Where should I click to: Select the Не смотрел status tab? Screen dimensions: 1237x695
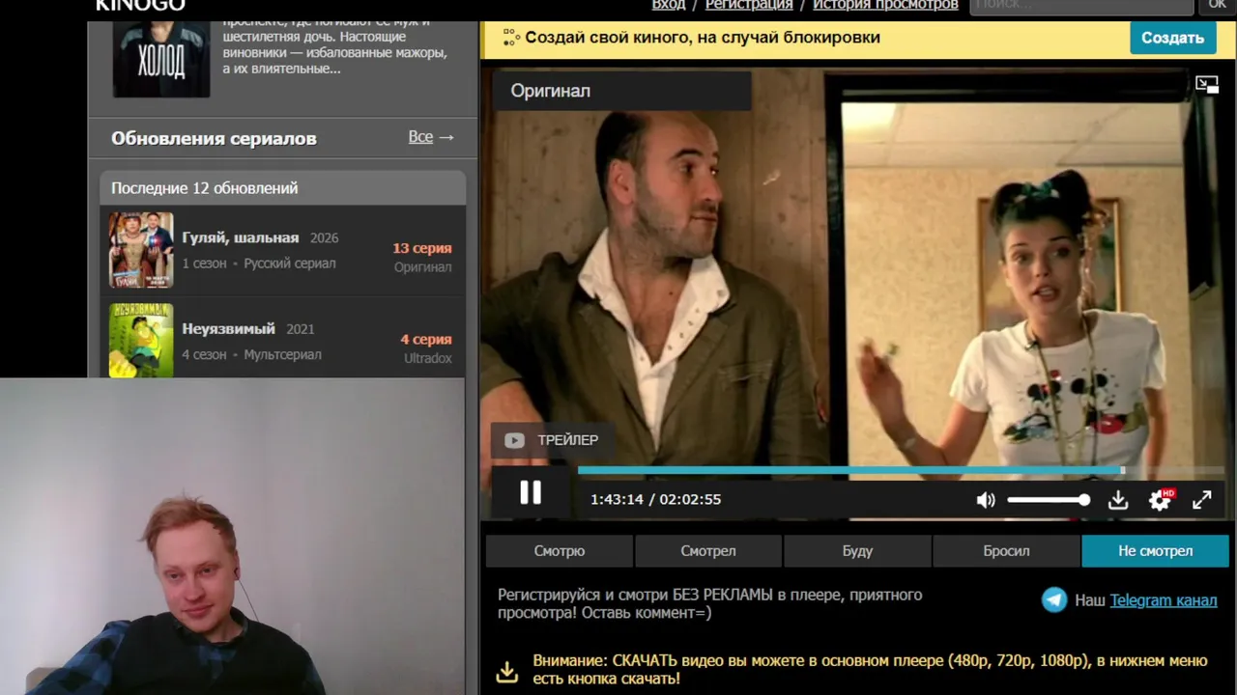click(1155, 551)
